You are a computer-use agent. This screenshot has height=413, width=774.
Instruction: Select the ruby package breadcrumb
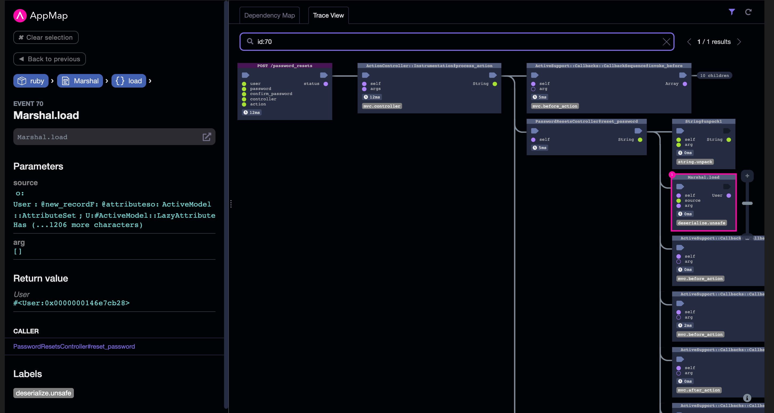pos(31,81)
